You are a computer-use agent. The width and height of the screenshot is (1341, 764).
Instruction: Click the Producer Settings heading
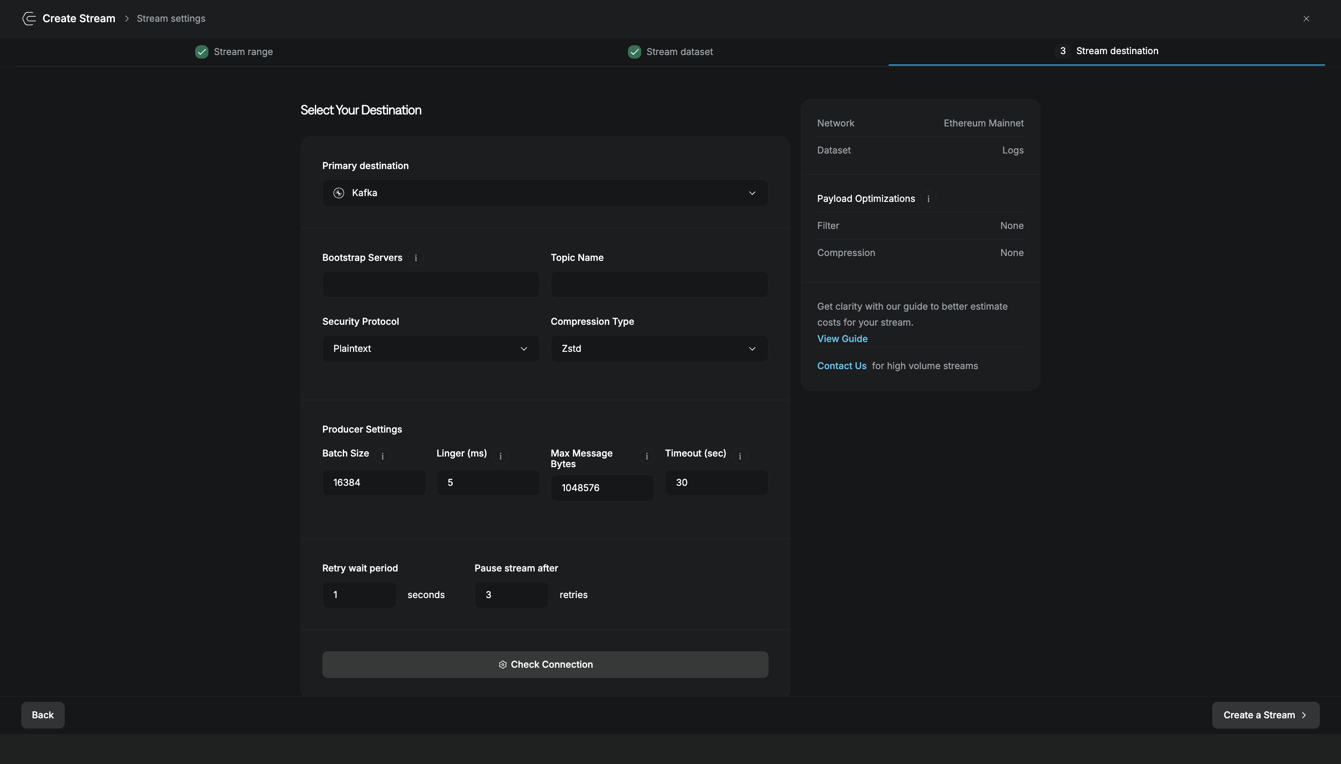click(x=362, y=429)
